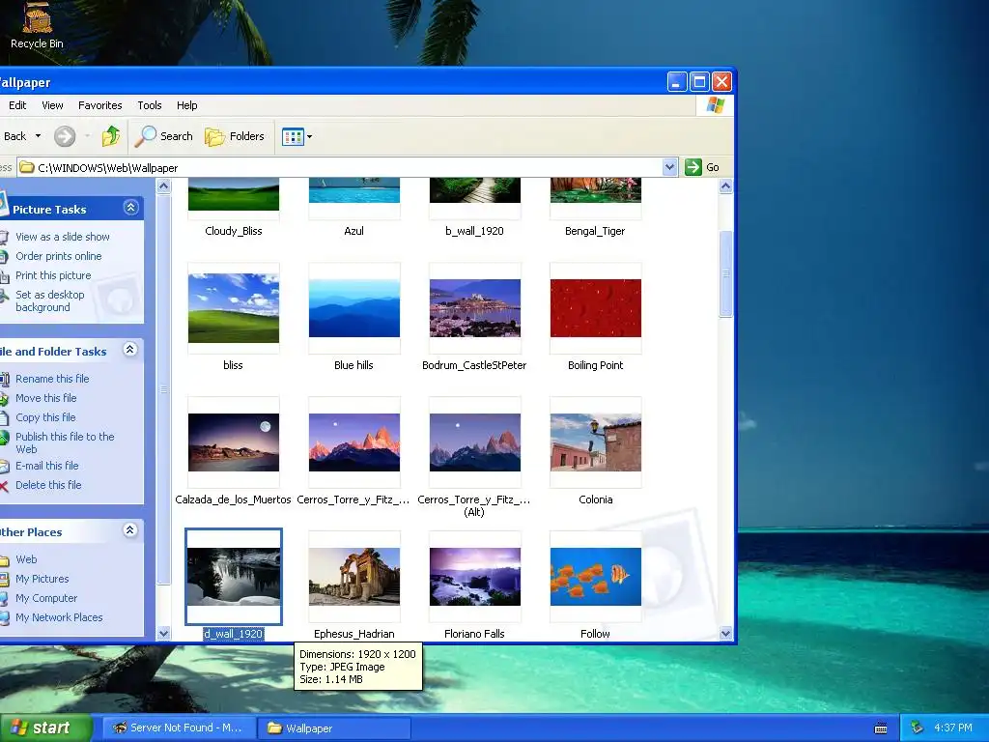Click the 4:37 PM clock
The width and height of the screenshot is (989, 742).
953,728
